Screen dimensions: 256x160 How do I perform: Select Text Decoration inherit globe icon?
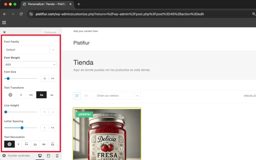pyautogui.click(x=10, y=144)
